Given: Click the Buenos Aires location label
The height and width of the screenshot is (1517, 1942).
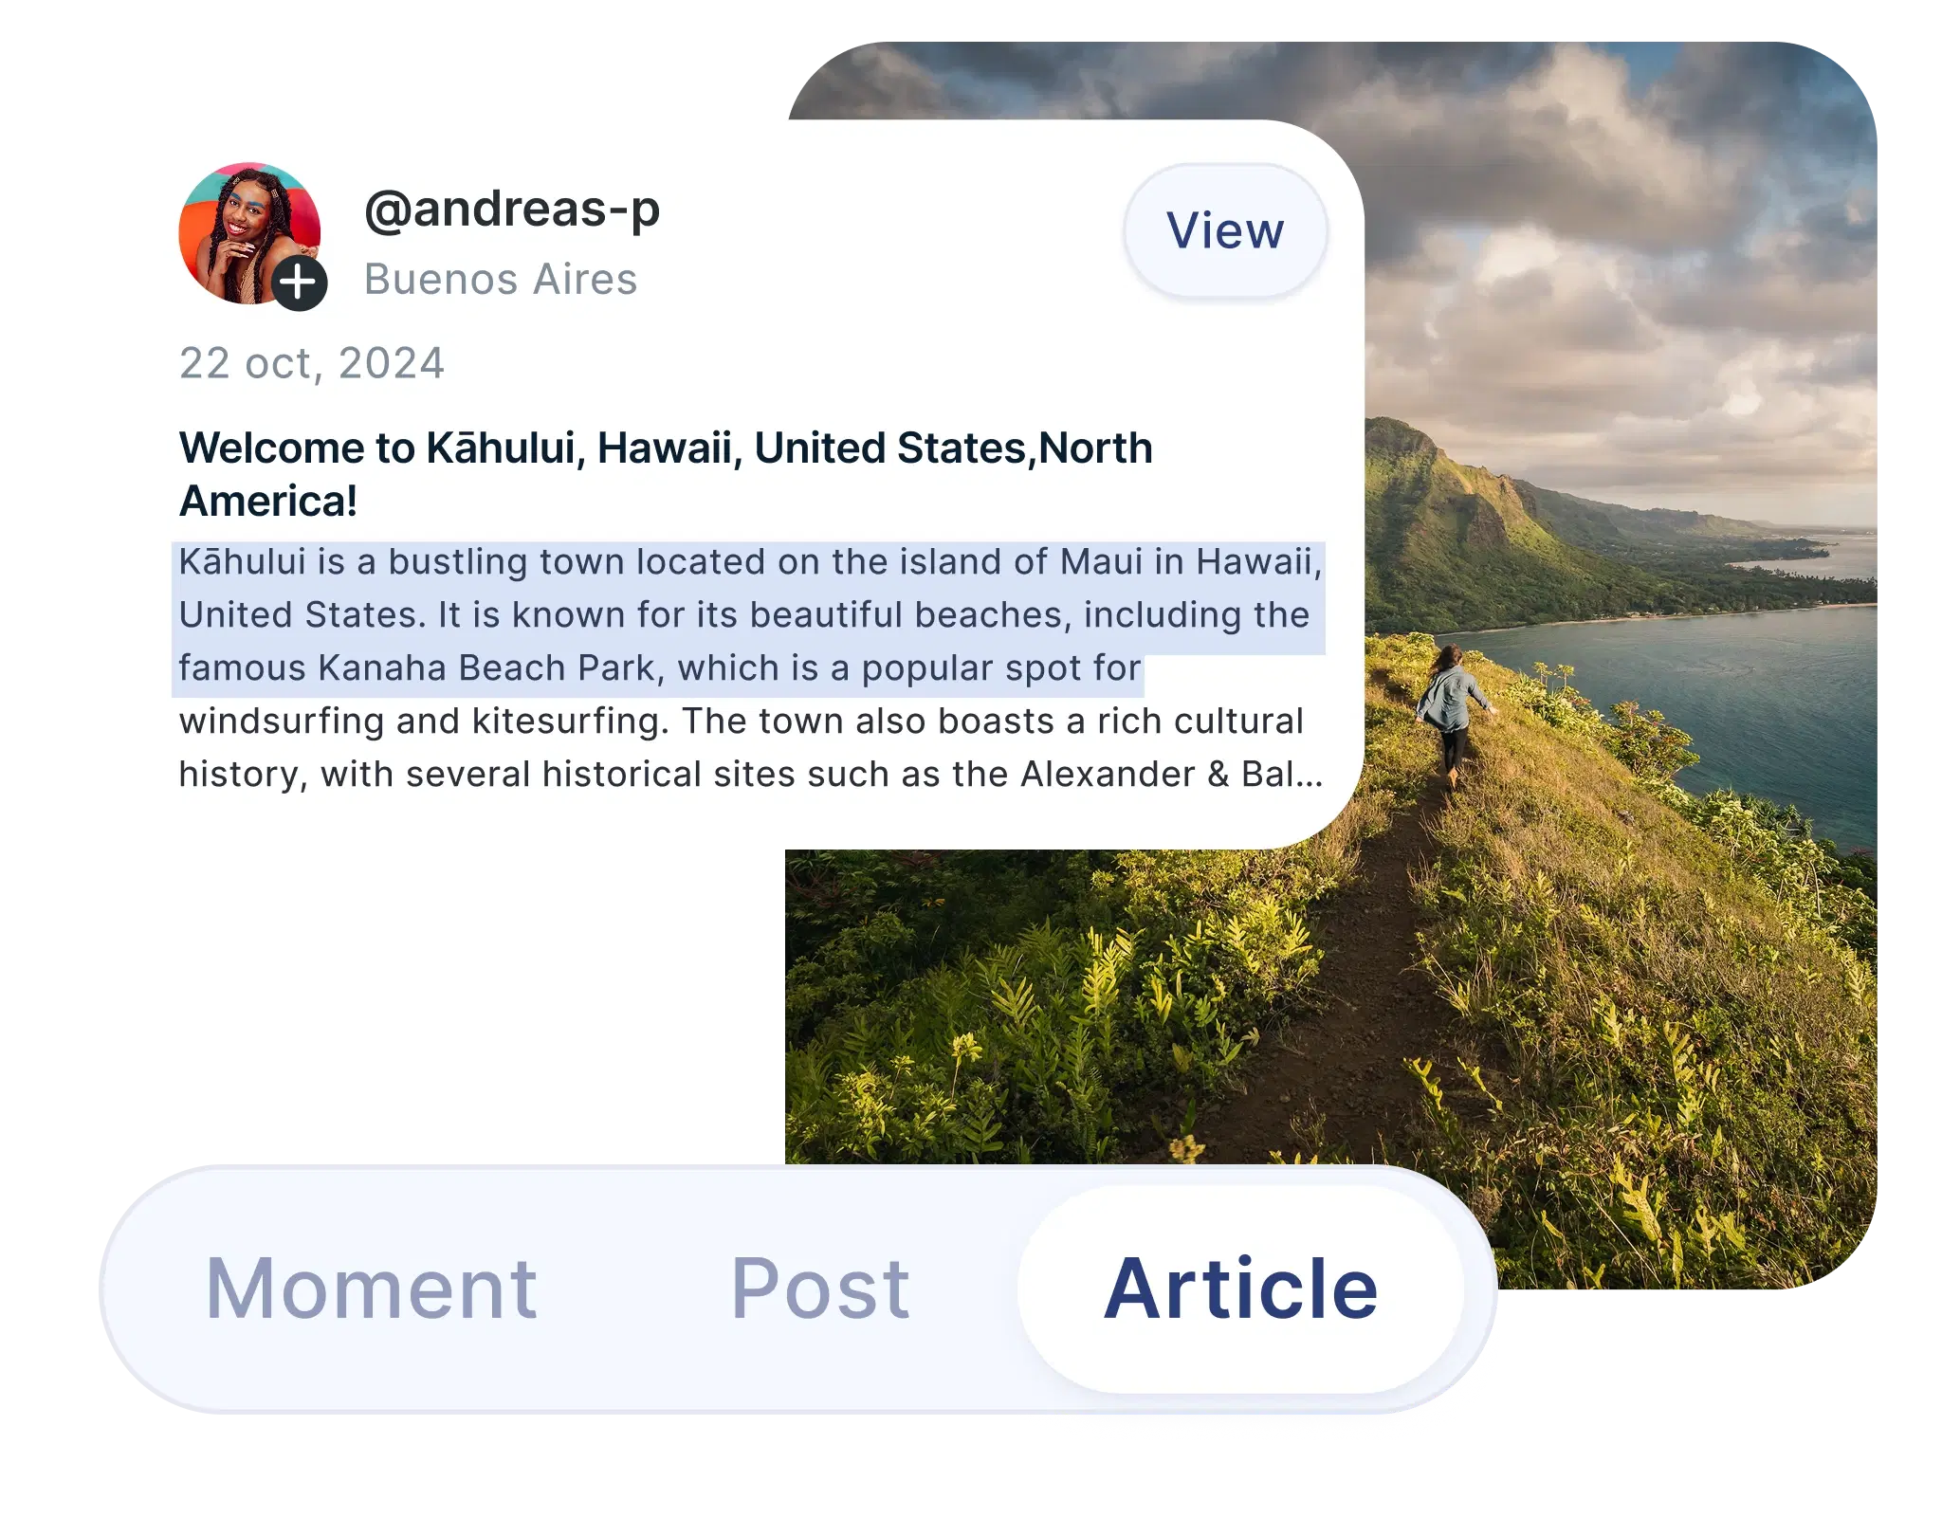Looking at the screenshot, I should pos(501,280).
